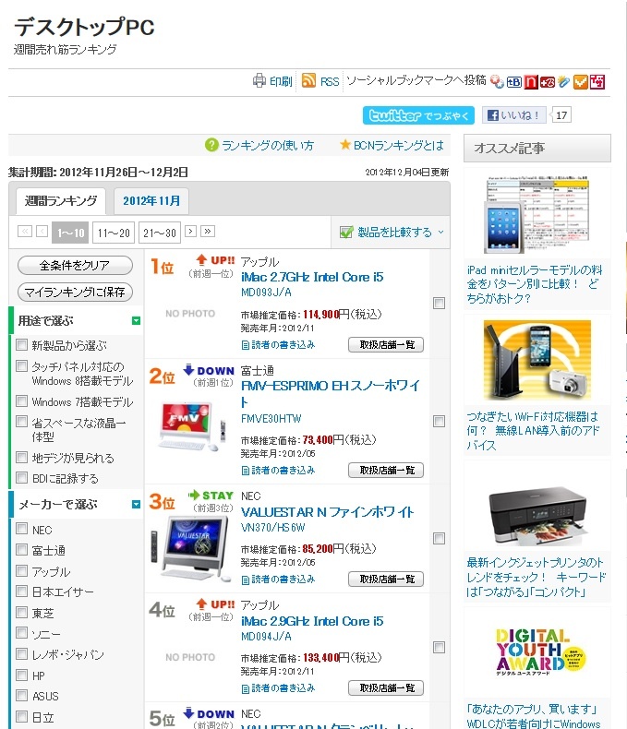Check the 日本エイサー maker checkbox

pos(21,591)
